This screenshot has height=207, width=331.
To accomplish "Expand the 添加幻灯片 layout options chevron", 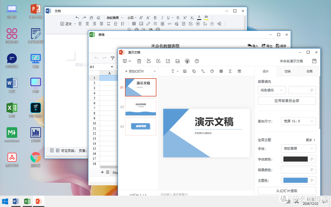I will click(154, 71).
